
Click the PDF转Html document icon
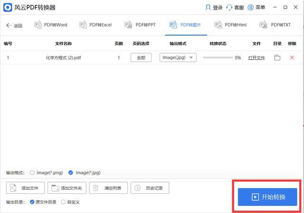click(218, 25)
